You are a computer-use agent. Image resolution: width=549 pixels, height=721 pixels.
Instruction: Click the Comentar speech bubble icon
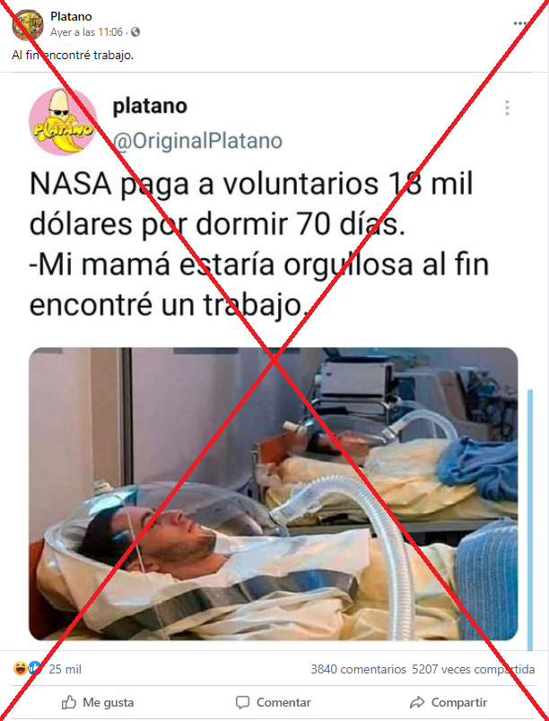[x=242, y=702]
